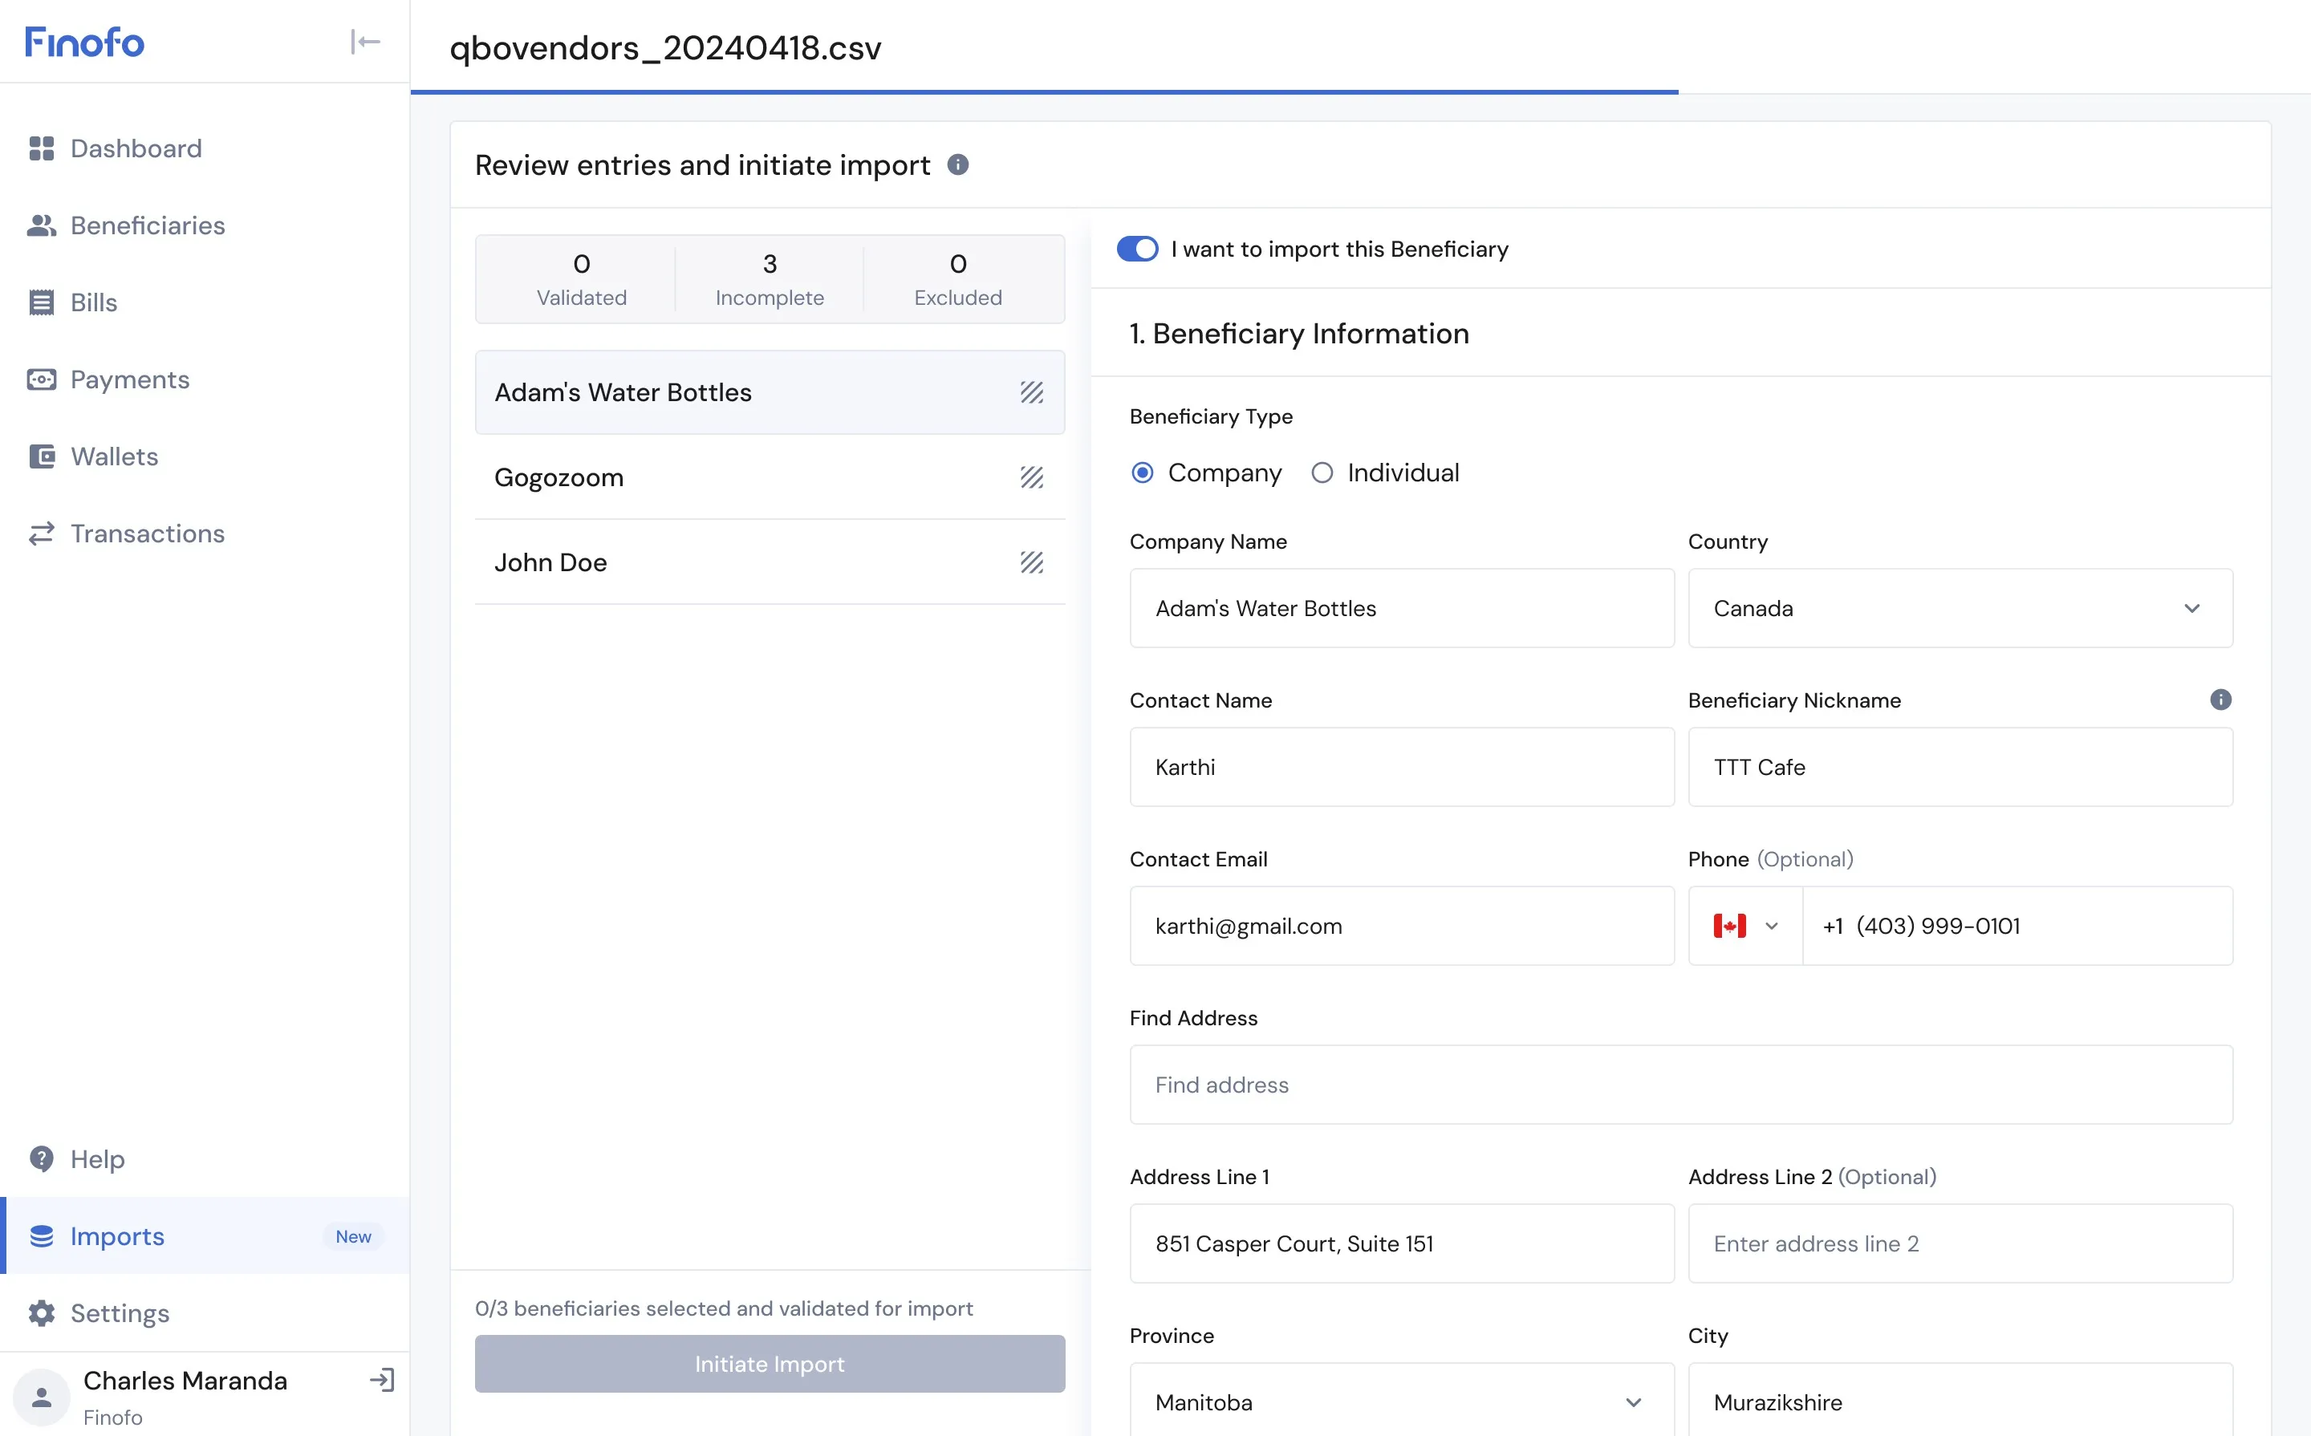Viewport: 2311px width, 1436px height.
Task: Collapse the sidebar with the arrow icon
Action: pos(365,42)
